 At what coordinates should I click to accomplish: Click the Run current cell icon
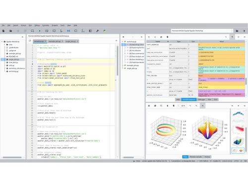tap(47, 31)
